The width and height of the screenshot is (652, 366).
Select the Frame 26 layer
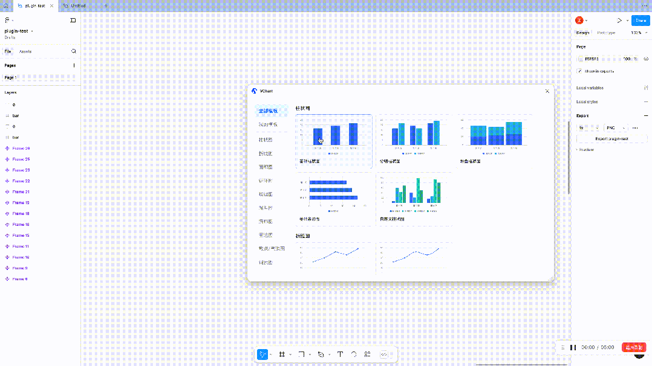click(x=39, y=149)
